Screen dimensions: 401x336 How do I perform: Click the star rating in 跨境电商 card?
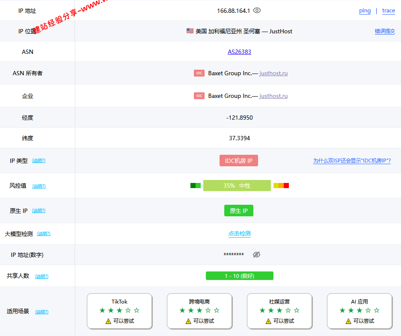(199, 310)
